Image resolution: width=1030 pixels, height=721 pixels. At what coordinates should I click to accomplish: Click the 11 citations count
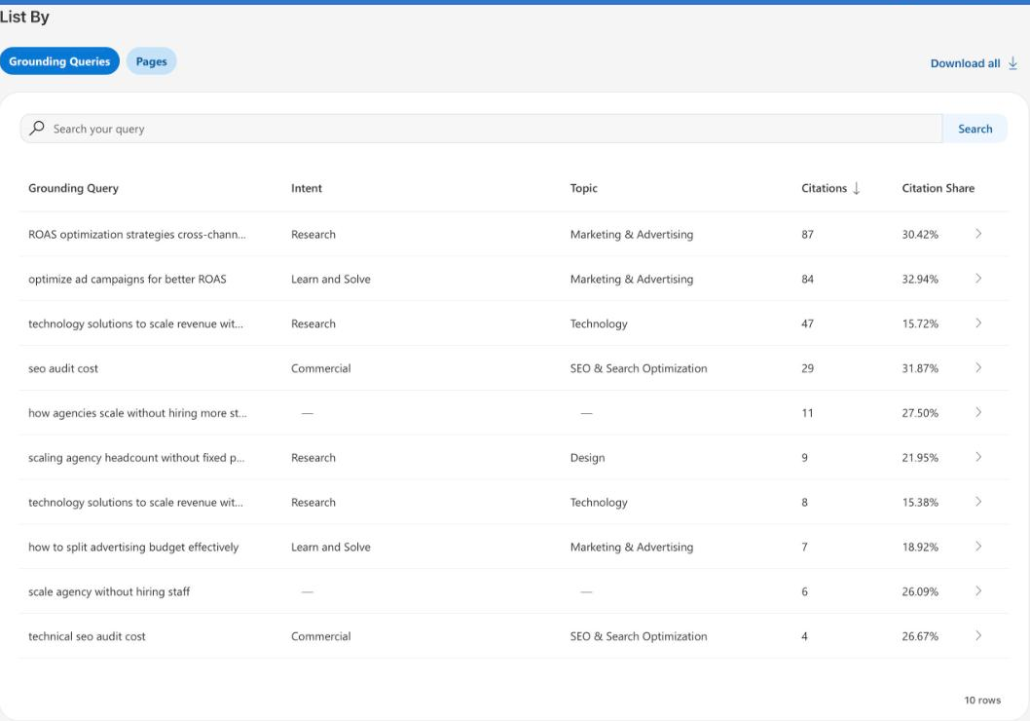click(807, 413)
